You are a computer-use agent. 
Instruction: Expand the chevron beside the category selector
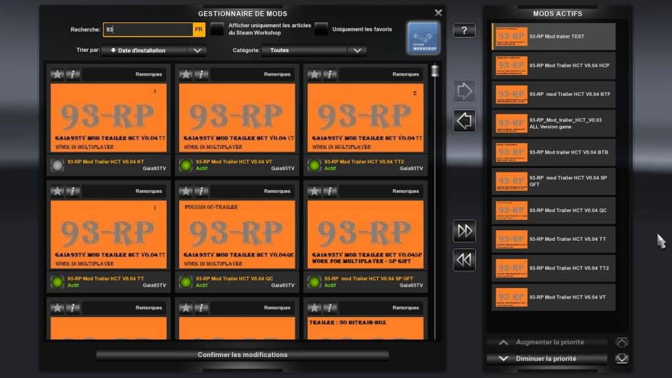click(x=356, y=50)
